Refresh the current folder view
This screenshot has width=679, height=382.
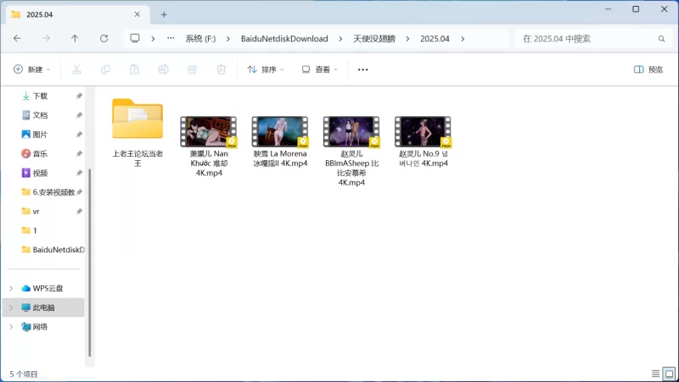104,39
